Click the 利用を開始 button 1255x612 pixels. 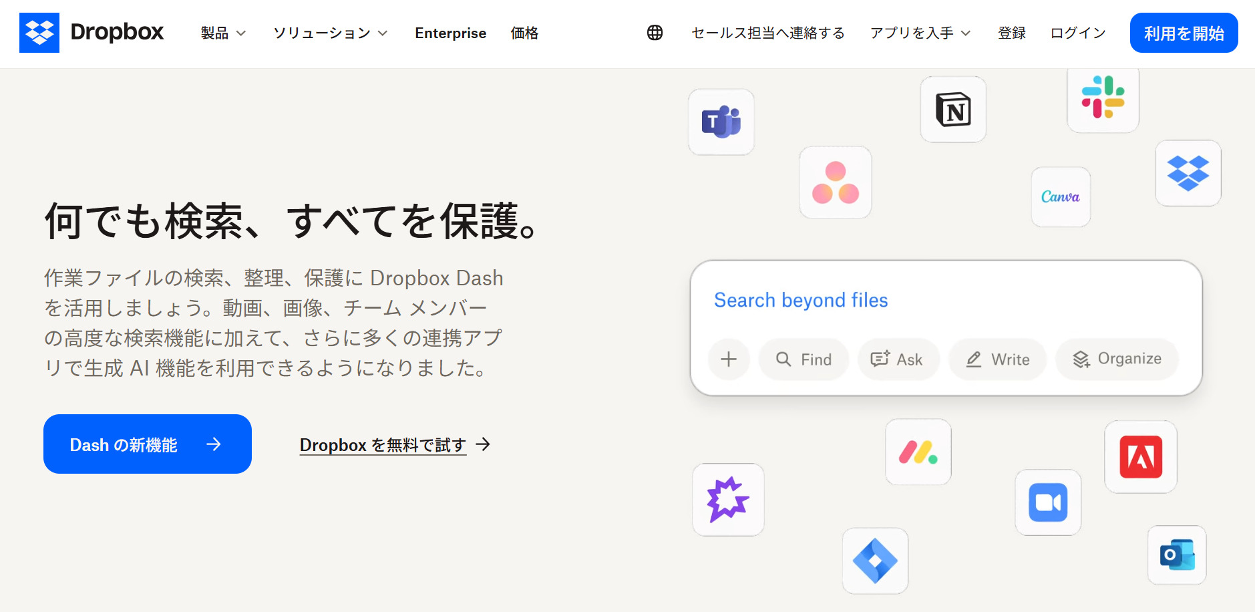click(1183, 32)
